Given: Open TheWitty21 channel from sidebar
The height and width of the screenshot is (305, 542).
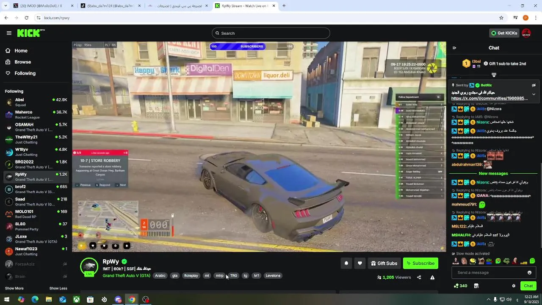Looking at the screenshot, I should pyautogui.click(x=36, y=139).
